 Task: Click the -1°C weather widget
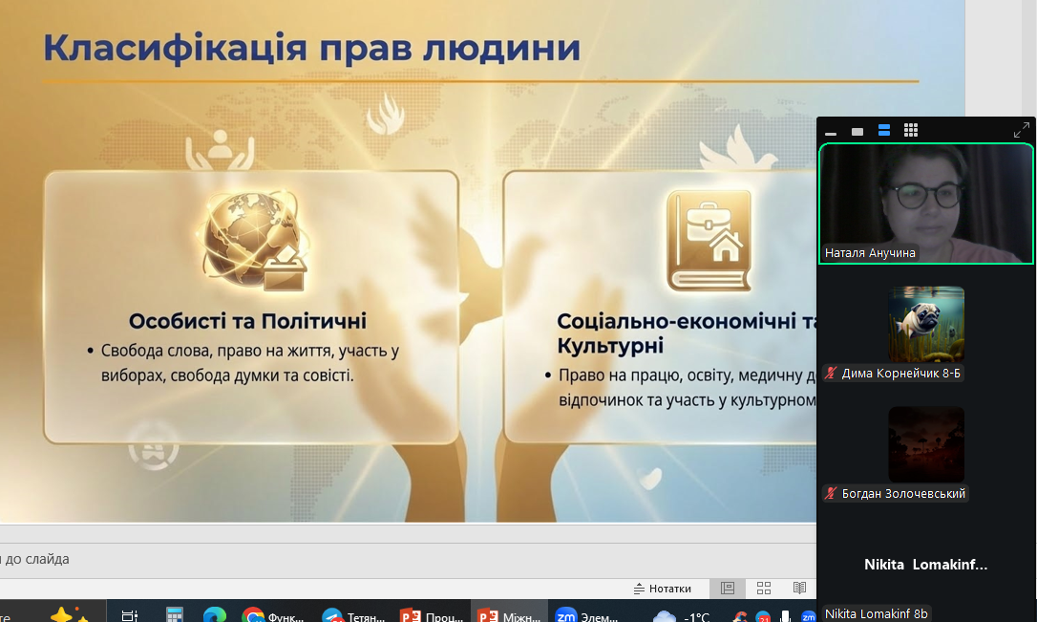click(682, 616)
